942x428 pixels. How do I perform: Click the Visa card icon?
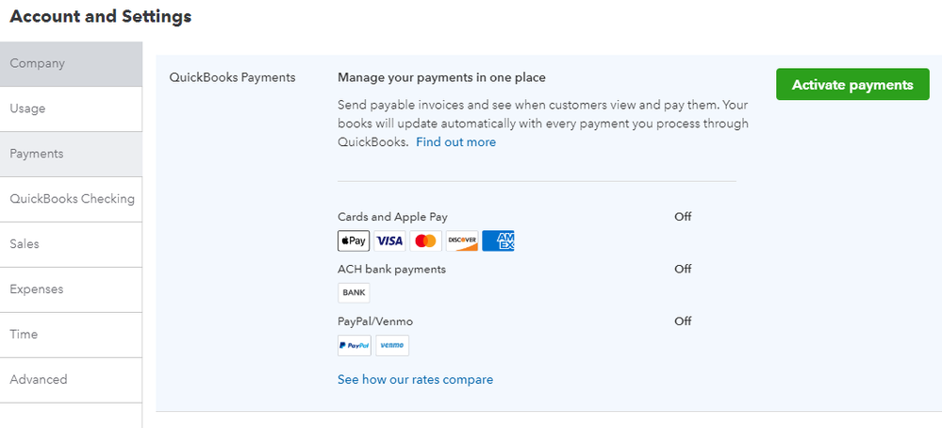pos(389,241)
